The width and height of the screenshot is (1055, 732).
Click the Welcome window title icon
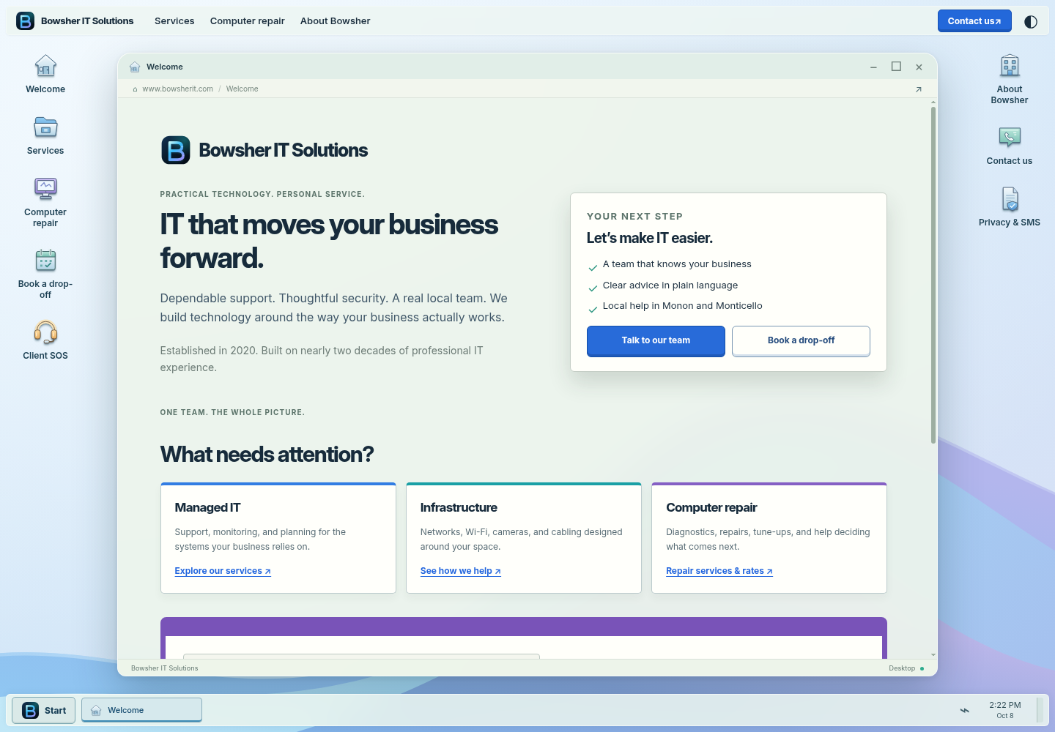pyautogui.click(x=135, y=67)
